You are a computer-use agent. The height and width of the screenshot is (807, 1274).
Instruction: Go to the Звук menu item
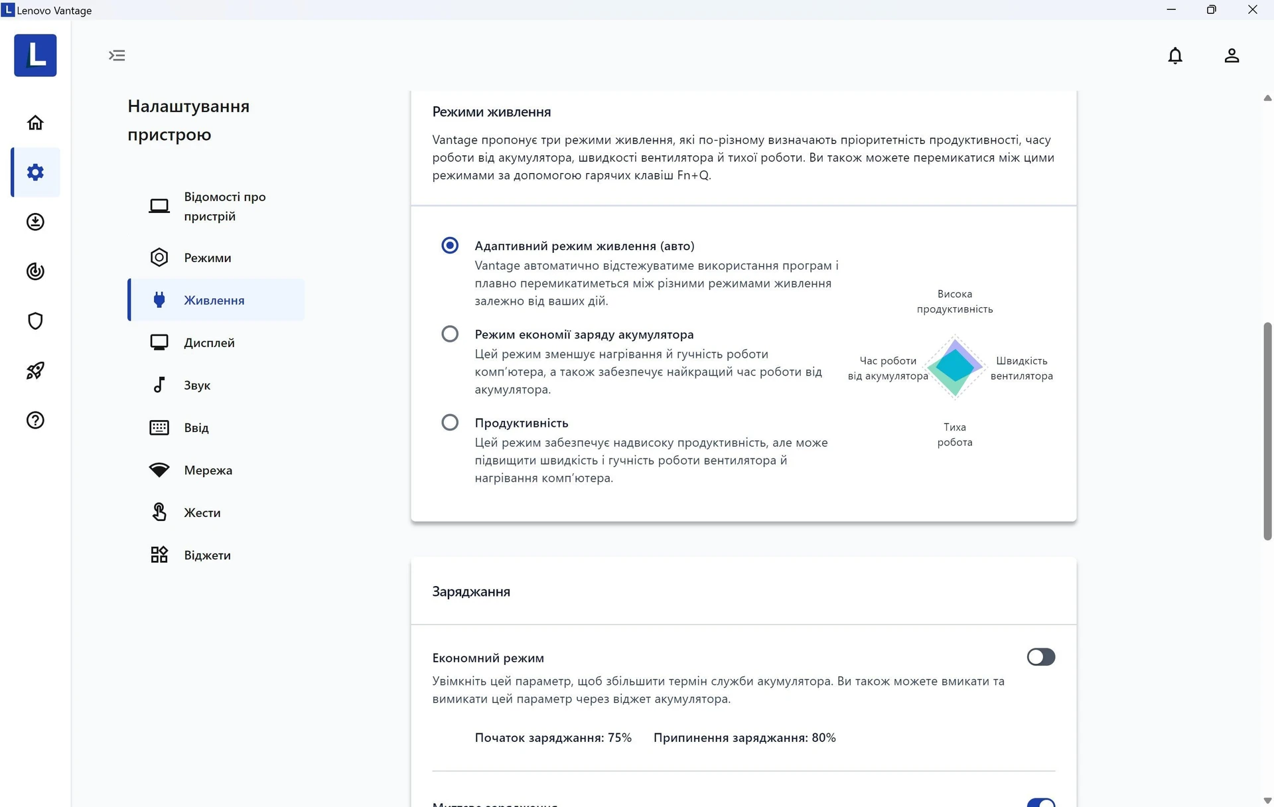(x=216, y=385)
